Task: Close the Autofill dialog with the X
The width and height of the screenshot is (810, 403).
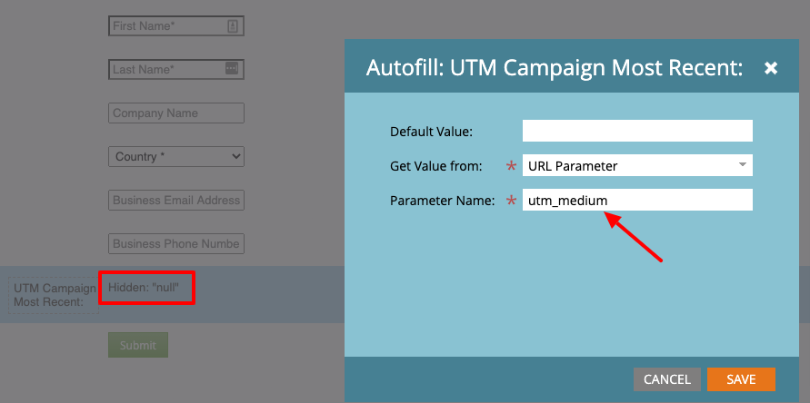Action: tap(771, 68)
